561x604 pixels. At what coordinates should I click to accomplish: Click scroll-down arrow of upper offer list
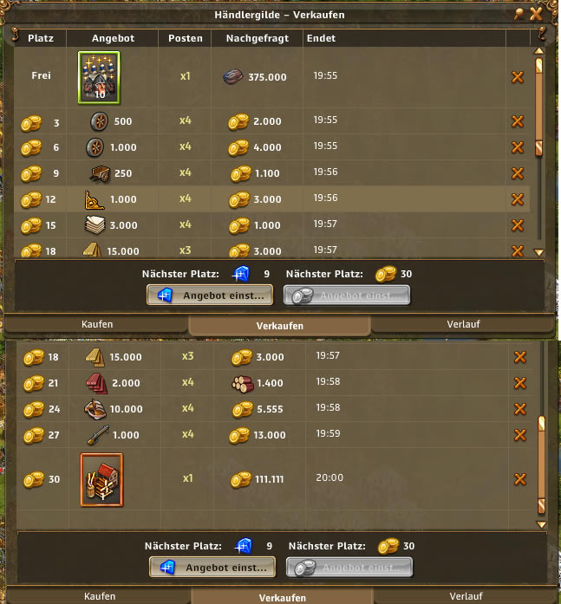coord(539,253)
